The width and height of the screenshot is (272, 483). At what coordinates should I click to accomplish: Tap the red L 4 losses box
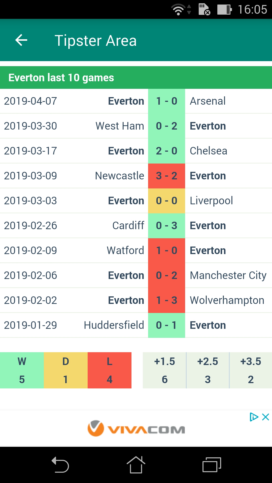[110, 370]
